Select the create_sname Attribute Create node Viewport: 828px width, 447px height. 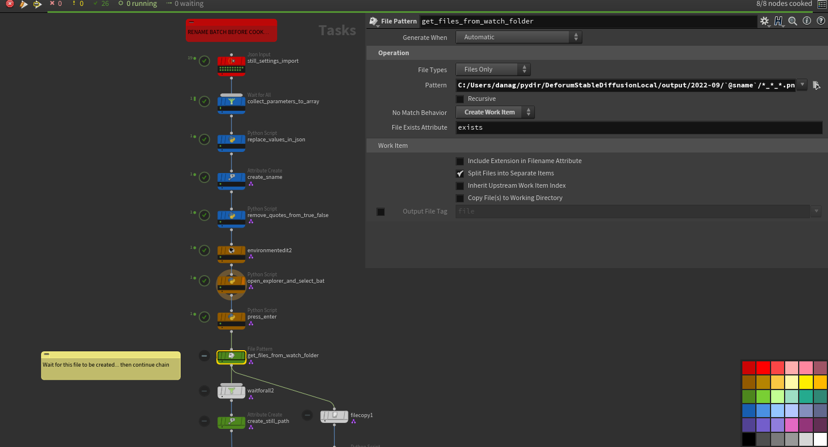pos(232,180)
